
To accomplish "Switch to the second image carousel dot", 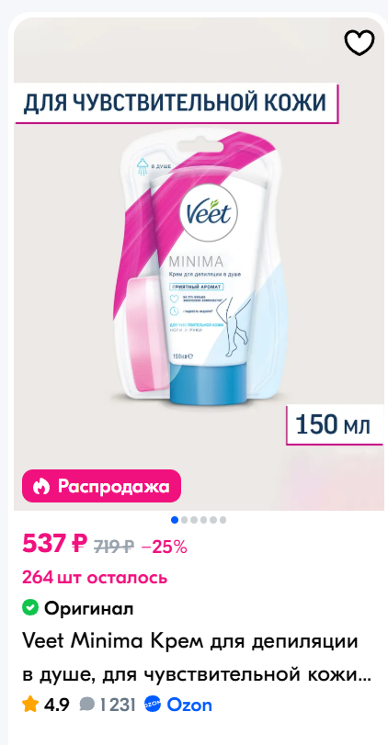I will point(184,520).
